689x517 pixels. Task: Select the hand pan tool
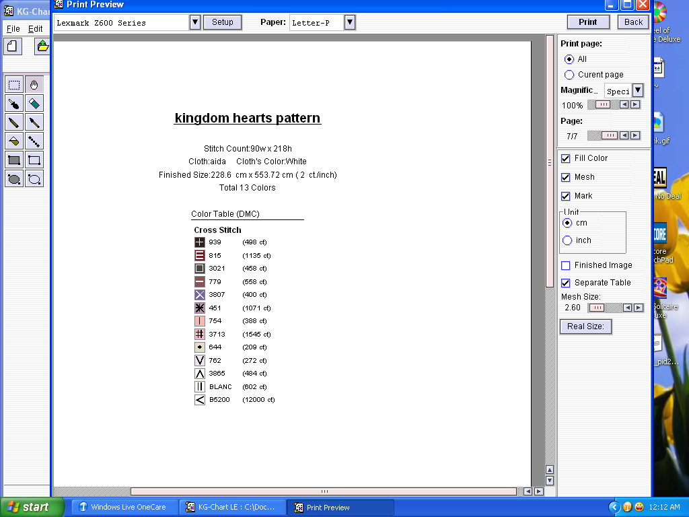click(x=34, y=84)
